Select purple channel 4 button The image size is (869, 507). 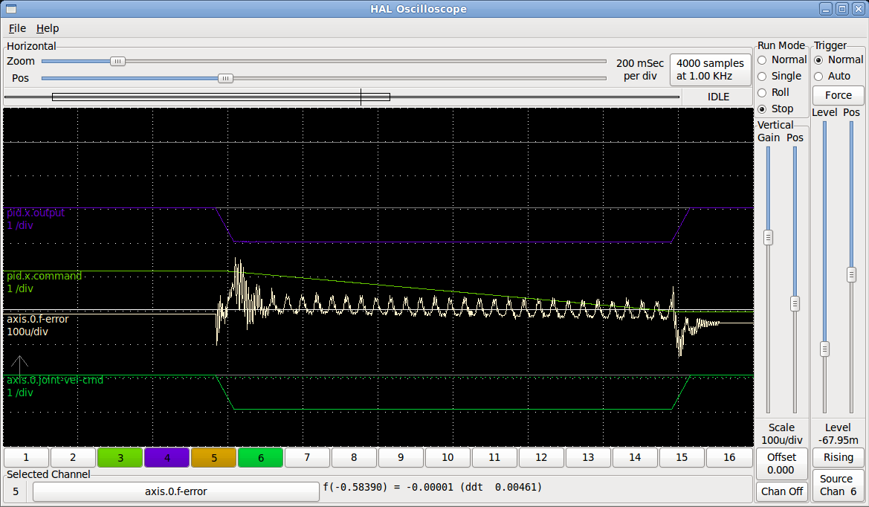(x=167, y=458)
